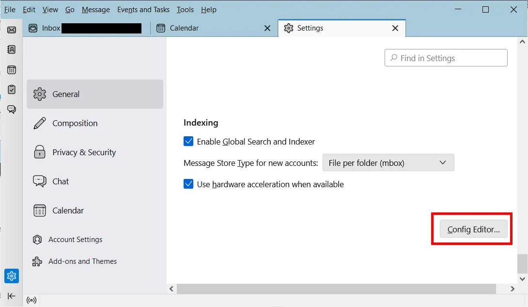Open Tasks in the spaces toolbar
Image resolution: width=528 pixels, height=307 pixels.
pos(12,90)
